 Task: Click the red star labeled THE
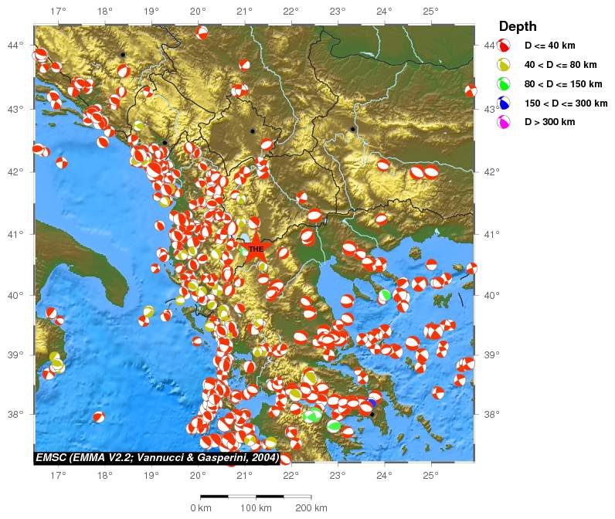pyautogui.click(x=255, y=248)
